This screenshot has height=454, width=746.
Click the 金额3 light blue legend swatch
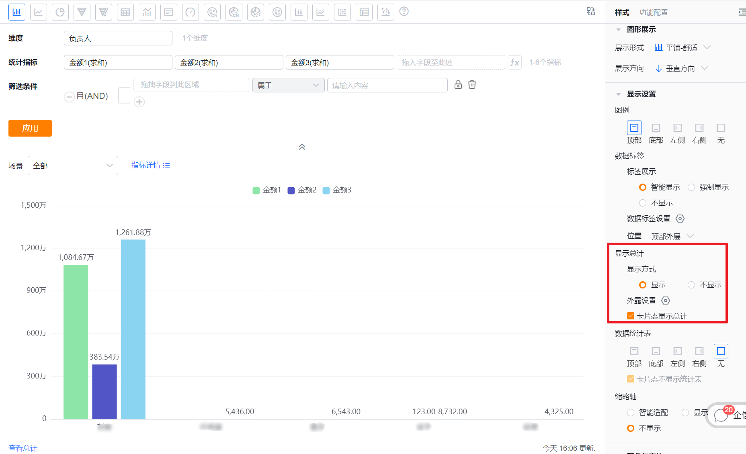pos(326,190)
